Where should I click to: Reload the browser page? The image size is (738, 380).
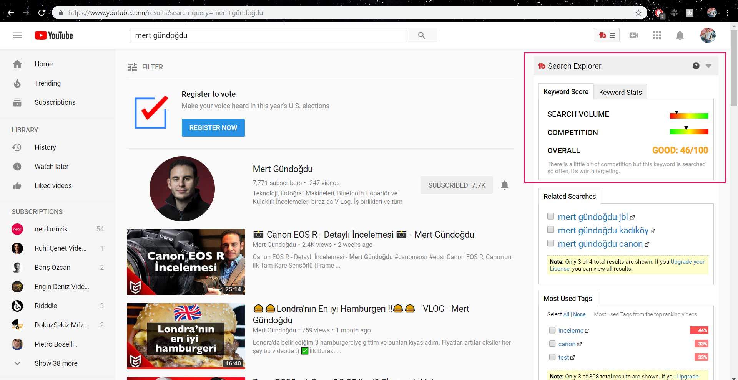tap(42, 13)
